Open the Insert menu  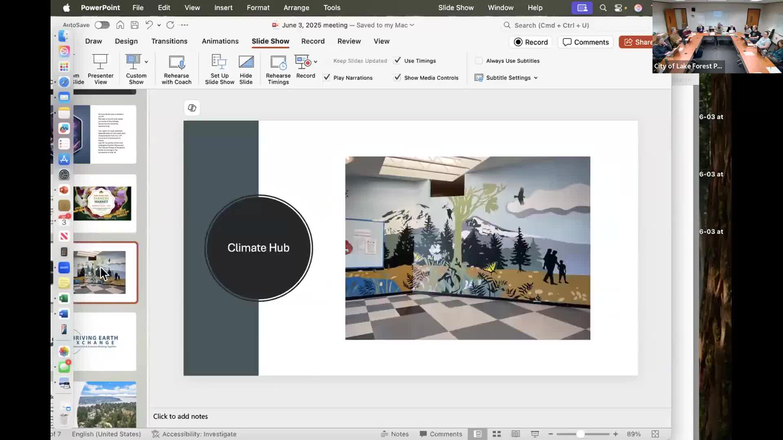pyautogui.click(x=223, y=8)
